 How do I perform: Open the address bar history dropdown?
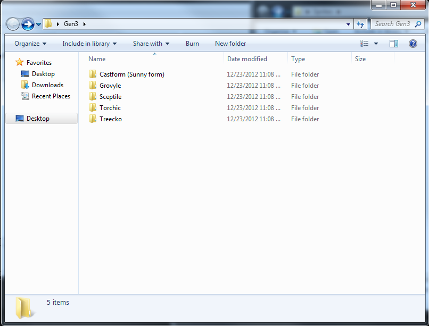tap(348, 24)
